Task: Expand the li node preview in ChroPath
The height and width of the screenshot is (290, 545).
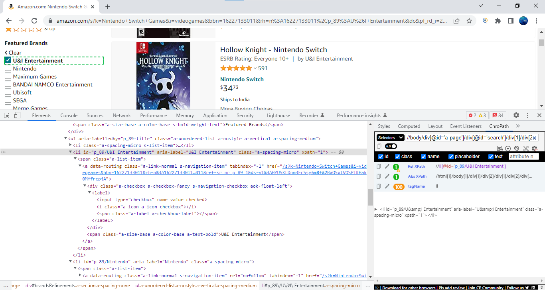Action: click(375, 209)
